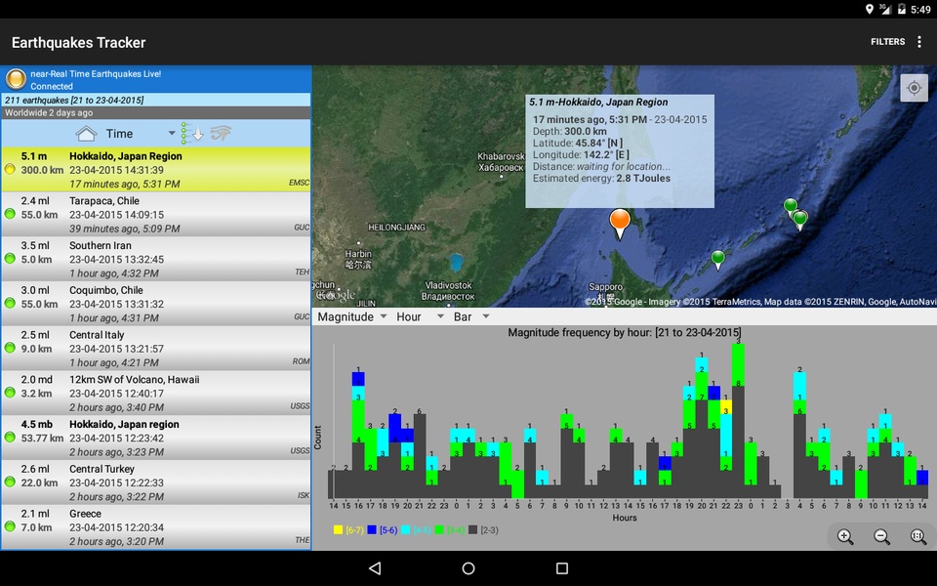The width and height of the screenshot is (937, 586).
Task: Tap the blue [5-6] legend swatch
Action: [x=372, y=529]
